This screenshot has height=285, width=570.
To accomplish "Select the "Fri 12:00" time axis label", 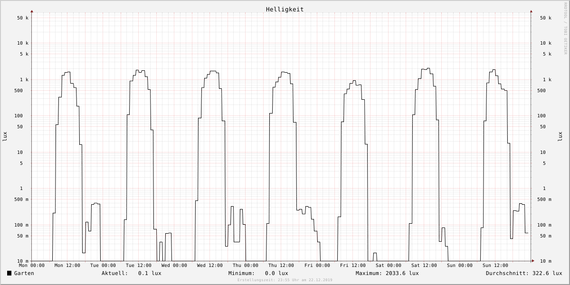I will click(x=353, y=266).
